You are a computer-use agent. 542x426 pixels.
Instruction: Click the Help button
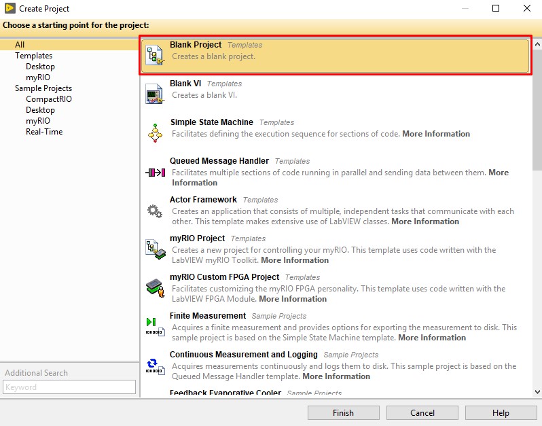coord(501,413)
